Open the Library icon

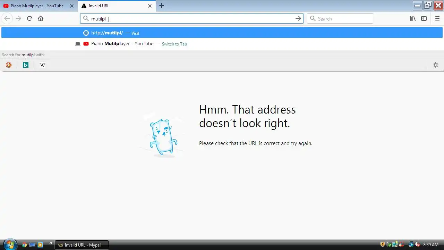[x=413, y=18]
